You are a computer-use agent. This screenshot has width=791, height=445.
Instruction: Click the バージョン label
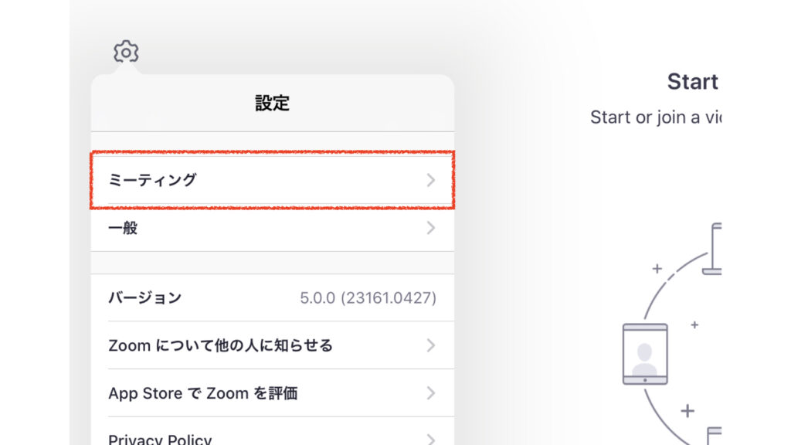pos(144,298)
